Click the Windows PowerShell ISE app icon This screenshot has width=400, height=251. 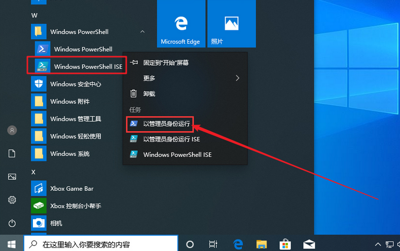point(43,66)
